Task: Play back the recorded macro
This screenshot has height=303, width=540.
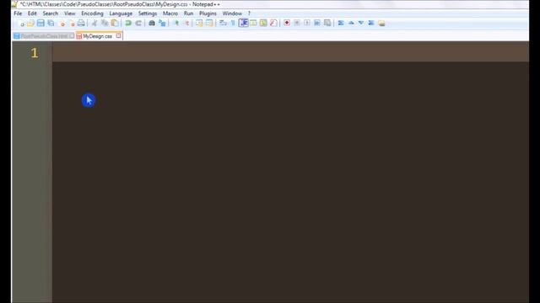Action: pos(307,24)
